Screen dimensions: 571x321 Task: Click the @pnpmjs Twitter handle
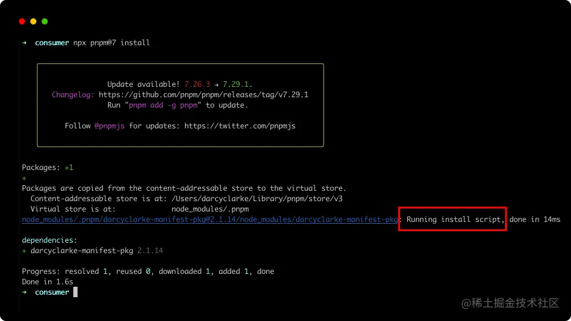(109, 126)
